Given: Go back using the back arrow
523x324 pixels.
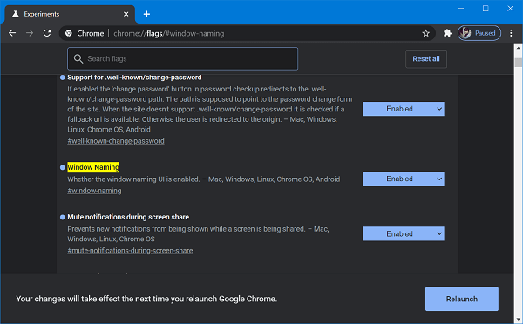Looking at the screenshot, I should (x=12, y=33).
